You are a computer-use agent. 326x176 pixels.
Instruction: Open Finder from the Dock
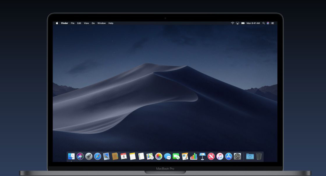point(71,156)
